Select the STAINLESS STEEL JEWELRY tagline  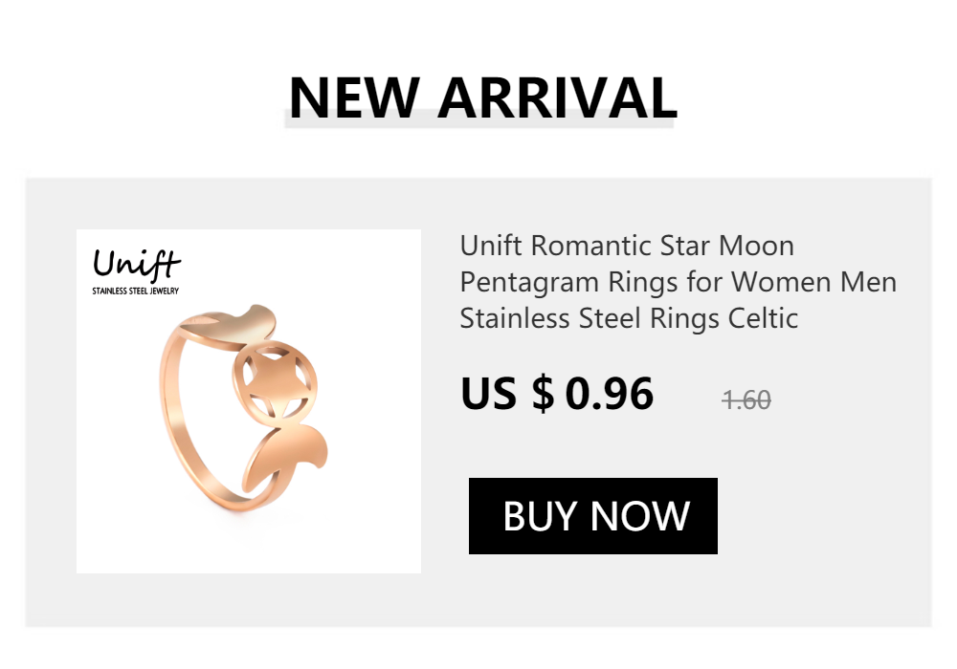(135, 291)
